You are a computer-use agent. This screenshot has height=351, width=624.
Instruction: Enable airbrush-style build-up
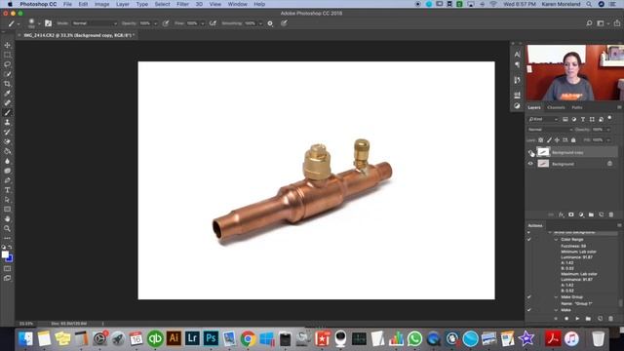point(213,23)
